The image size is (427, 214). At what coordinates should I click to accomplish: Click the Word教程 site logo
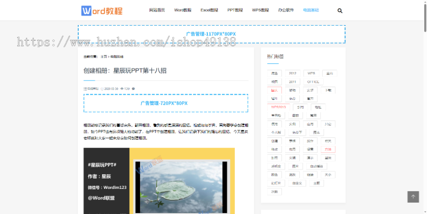[x=102, y=10]
